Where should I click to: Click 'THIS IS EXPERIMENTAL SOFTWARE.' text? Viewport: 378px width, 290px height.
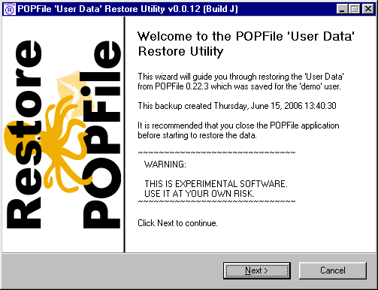click(x=216, y=184)
